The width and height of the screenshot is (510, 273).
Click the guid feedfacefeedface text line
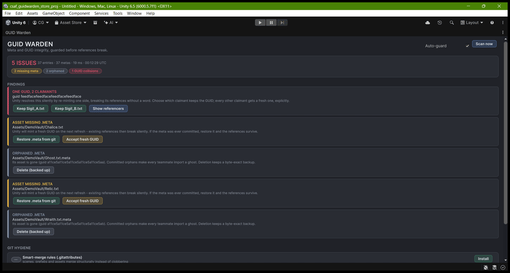pos(47,97)
